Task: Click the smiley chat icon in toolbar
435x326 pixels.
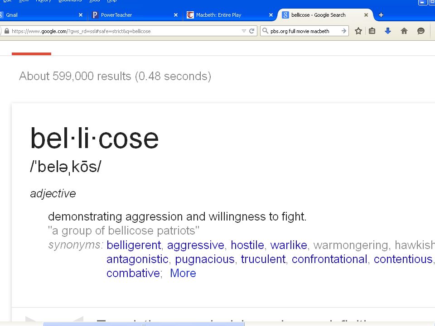Action: [x=421, y=31]
